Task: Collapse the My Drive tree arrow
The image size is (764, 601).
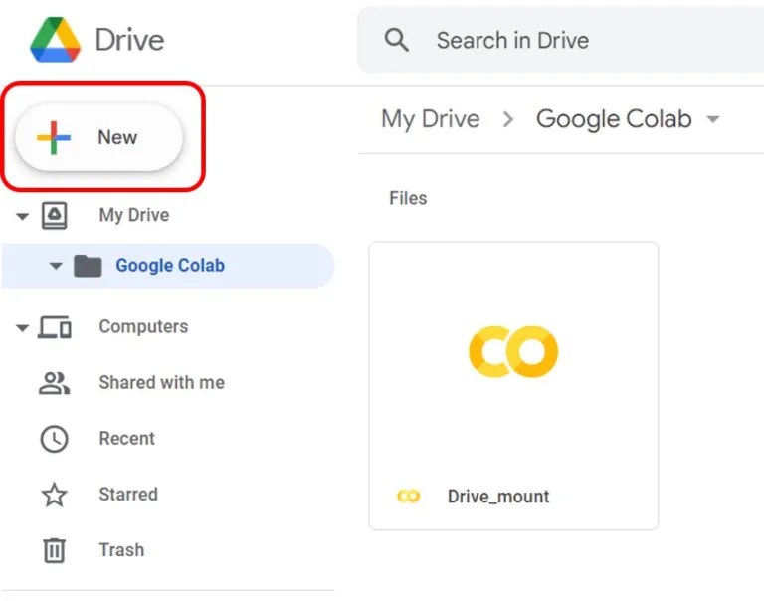Action: pyautogui.click(x=22, y=216)
